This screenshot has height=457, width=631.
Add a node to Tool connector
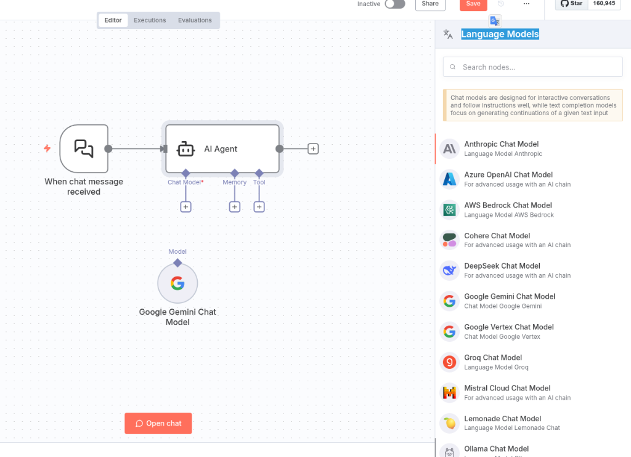click(259, 207)
